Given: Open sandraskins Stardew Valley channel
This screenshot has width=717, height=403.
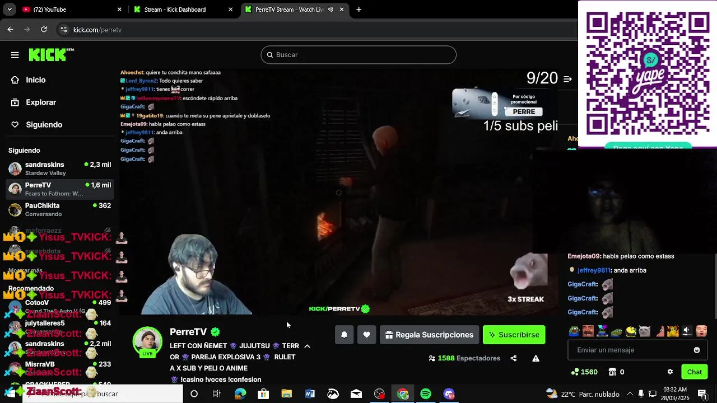Looking at the screenshot, I should click(x=59, y=168).
